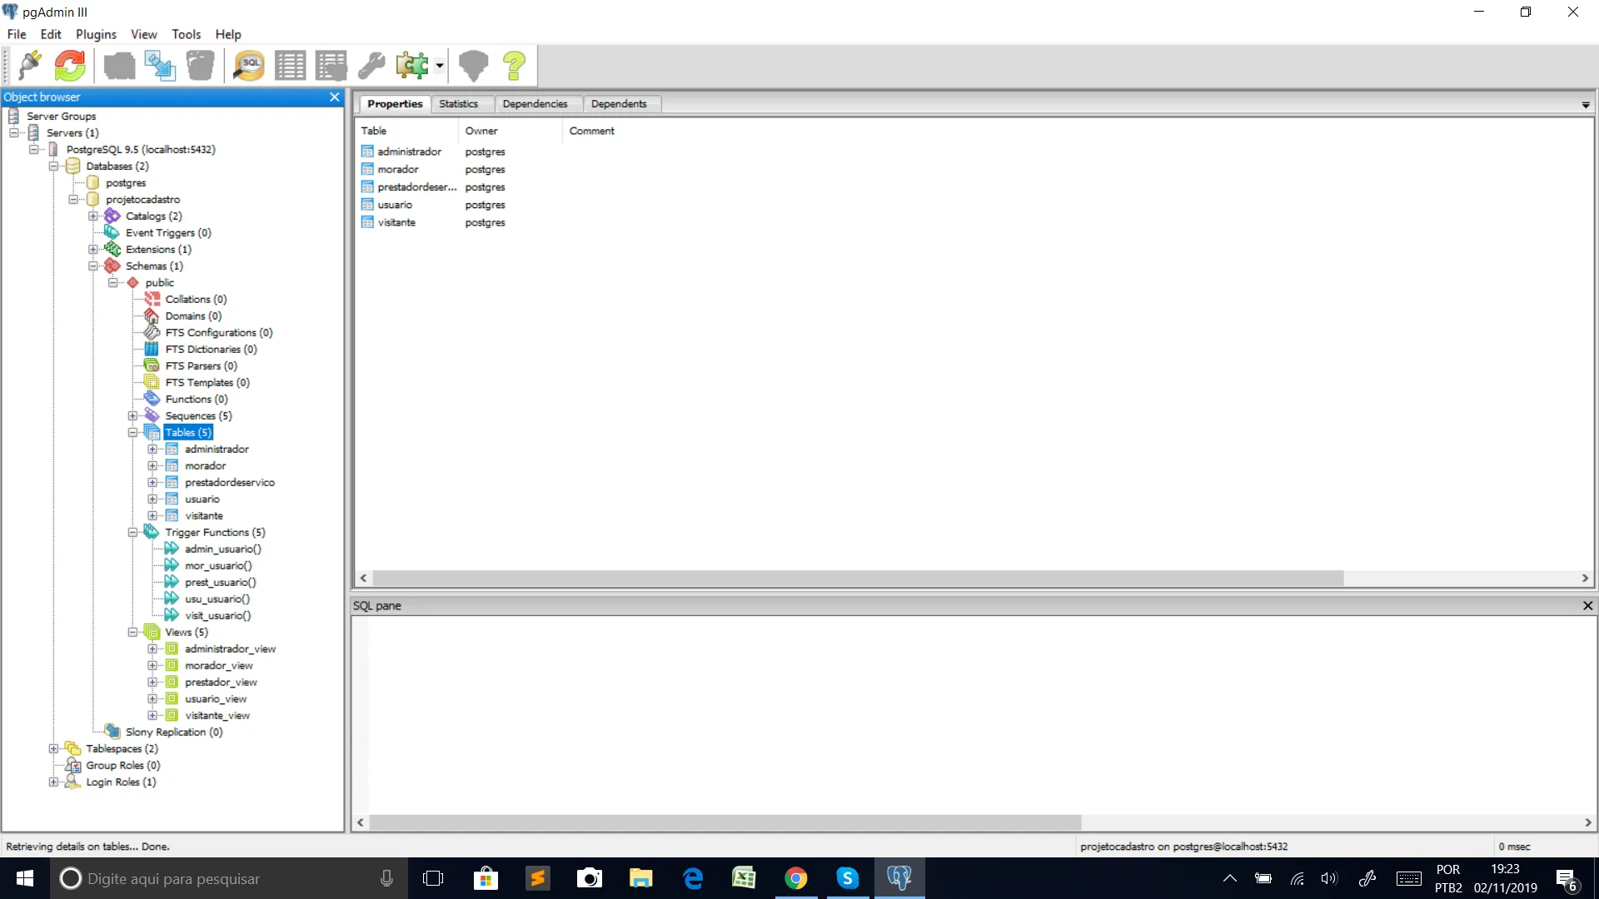This screenshot has height=899, width=1599.
Task: Open the Tools menu
Action: (186, 34)
